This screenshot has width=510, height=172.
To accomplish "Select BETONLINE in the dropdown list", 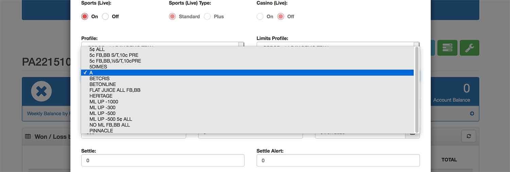I will (103, 84).
